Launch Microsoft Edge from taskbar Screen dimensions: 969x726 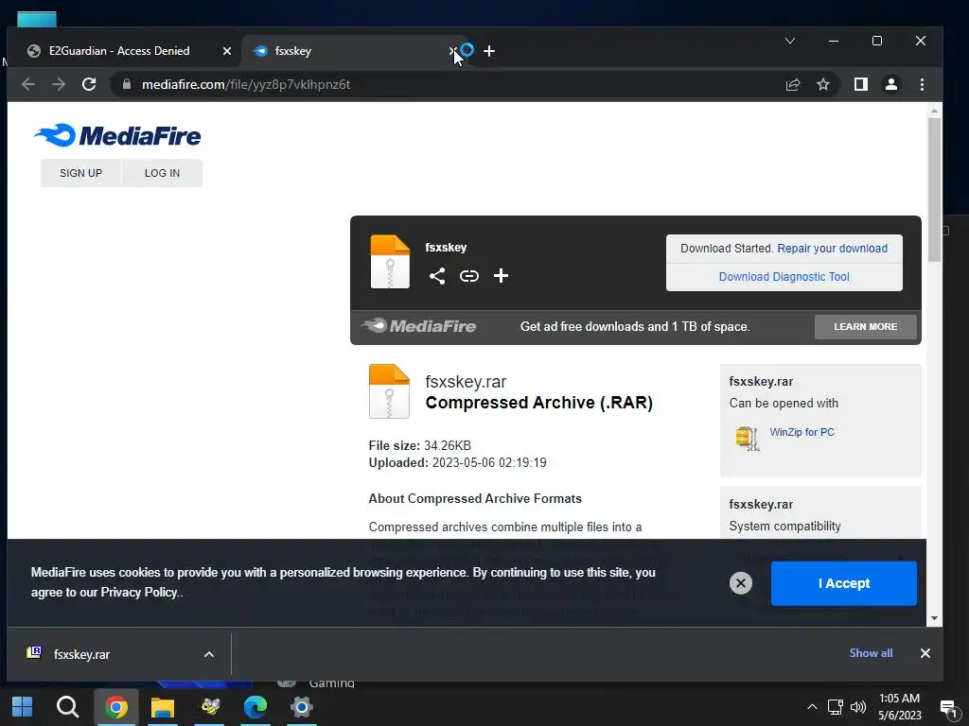pyautogui.click(x=255, y=707)
